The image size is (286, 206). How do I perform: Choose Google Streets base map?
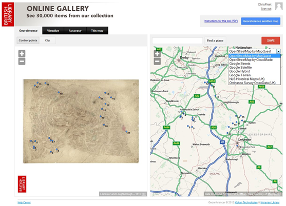coord(255,64)
